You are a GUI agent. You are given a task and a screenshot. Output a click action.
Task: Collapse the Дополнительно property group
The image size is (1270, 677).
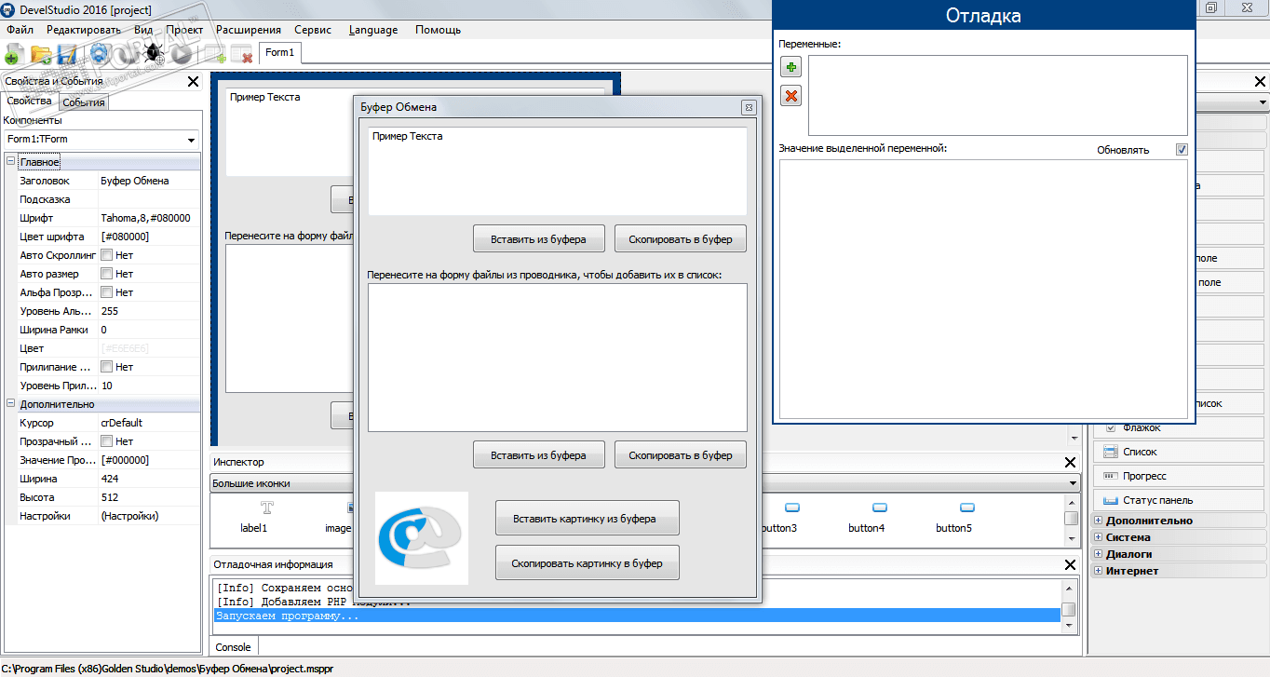click(10, 404)
